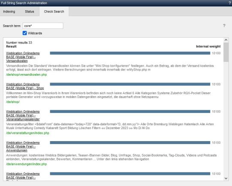The height and width of the screenshot is (186, 232).
Task: Click the Willkommen im Mini-Shop description
Action: pos(108,95)
